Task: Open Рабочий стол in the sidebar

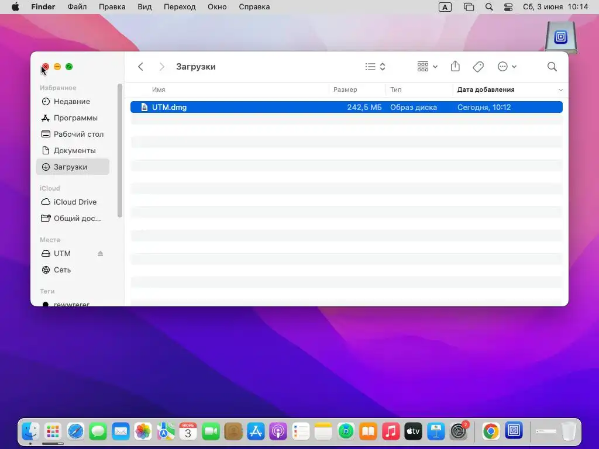Action: click(x=73, y=134)
